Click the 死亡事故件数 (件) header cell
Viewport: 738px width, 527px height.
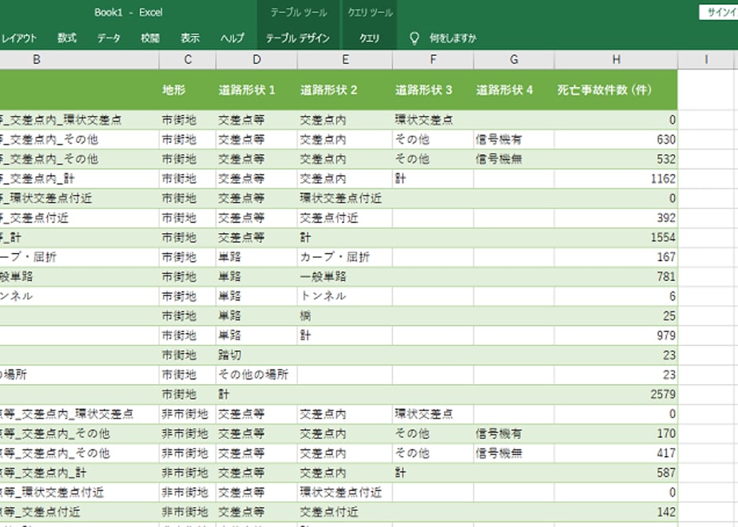point(616,90)
